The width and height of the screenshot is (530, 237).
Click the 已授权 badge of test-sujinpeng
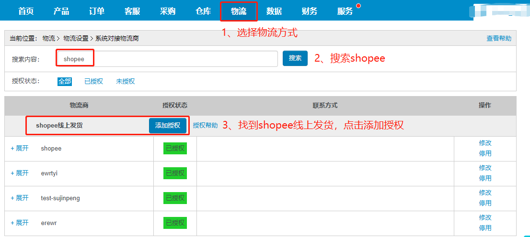tap(175, 198)
